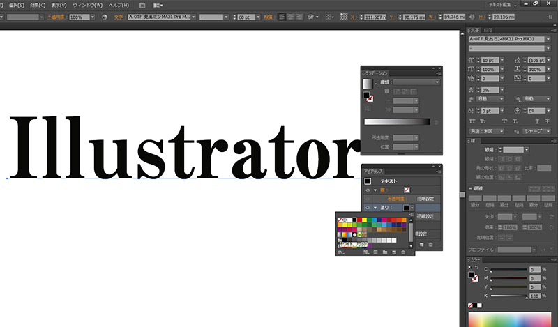Click the All Caps TT icon

coord(472,121)
